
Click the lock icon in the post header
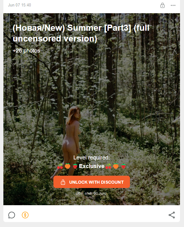click(162, 5)
